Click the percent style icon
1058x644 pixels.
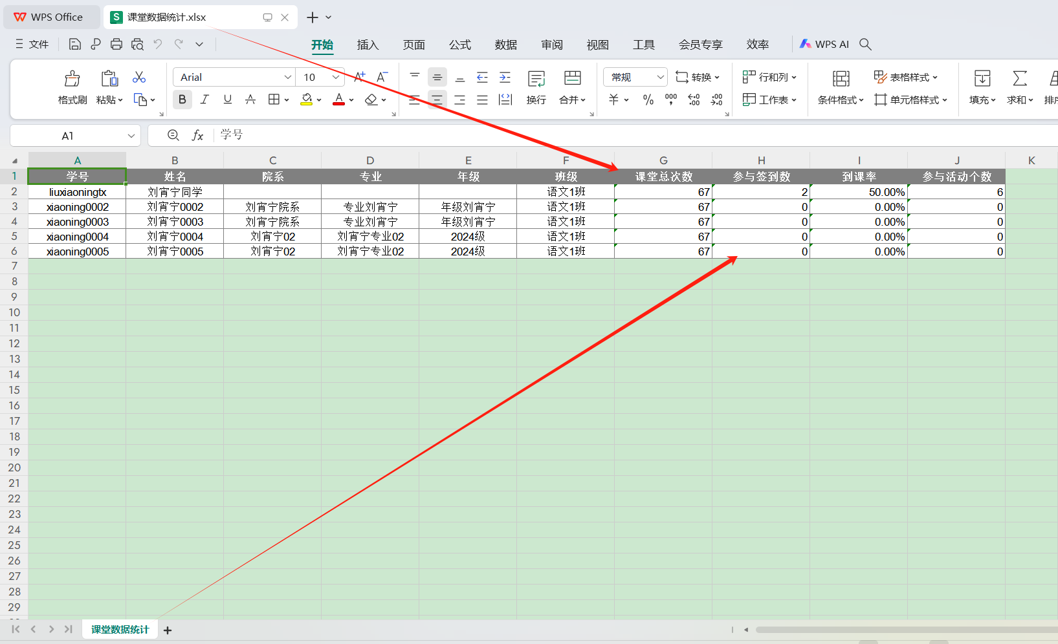pos(648,100)
